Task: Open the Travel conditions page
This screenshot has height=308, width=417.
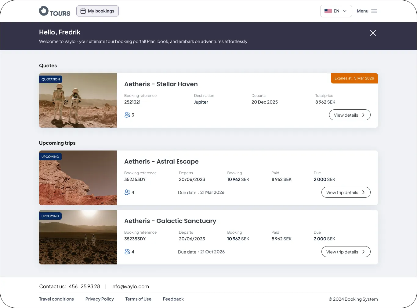Action: pos(56,299)
